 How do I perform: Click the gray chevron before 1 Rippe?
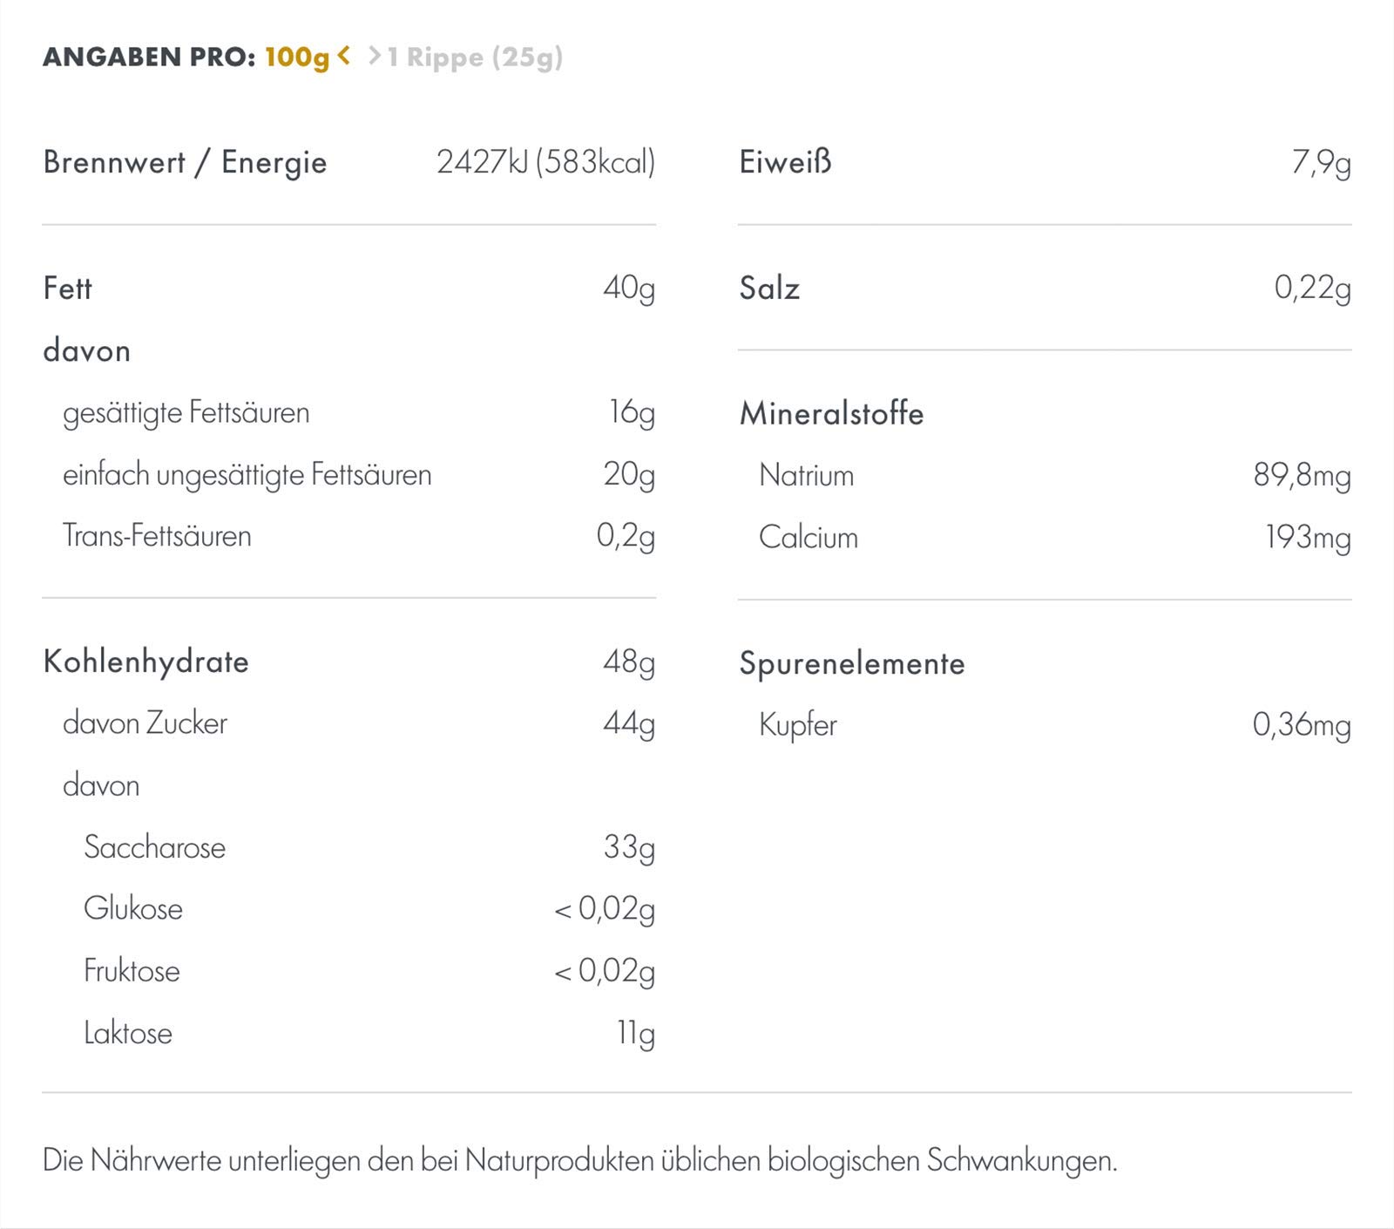375,57
